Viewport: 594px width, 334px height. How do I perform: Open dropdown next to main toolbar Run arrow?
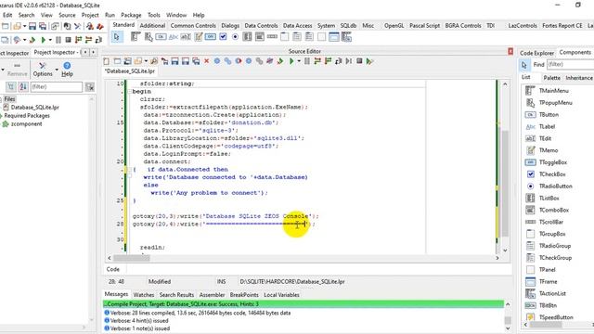tap(50, 40)
